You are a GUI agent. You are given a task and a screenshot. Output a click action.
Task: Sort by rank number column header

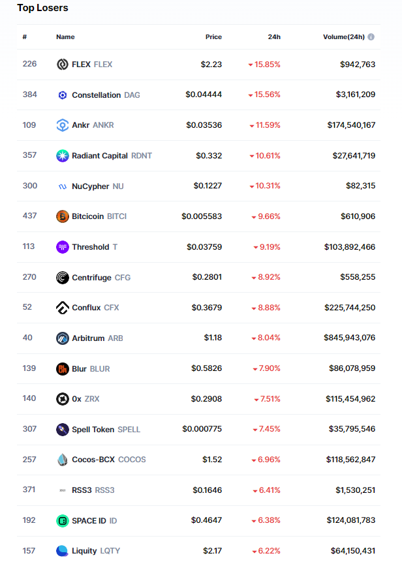[x=25, y=37]
